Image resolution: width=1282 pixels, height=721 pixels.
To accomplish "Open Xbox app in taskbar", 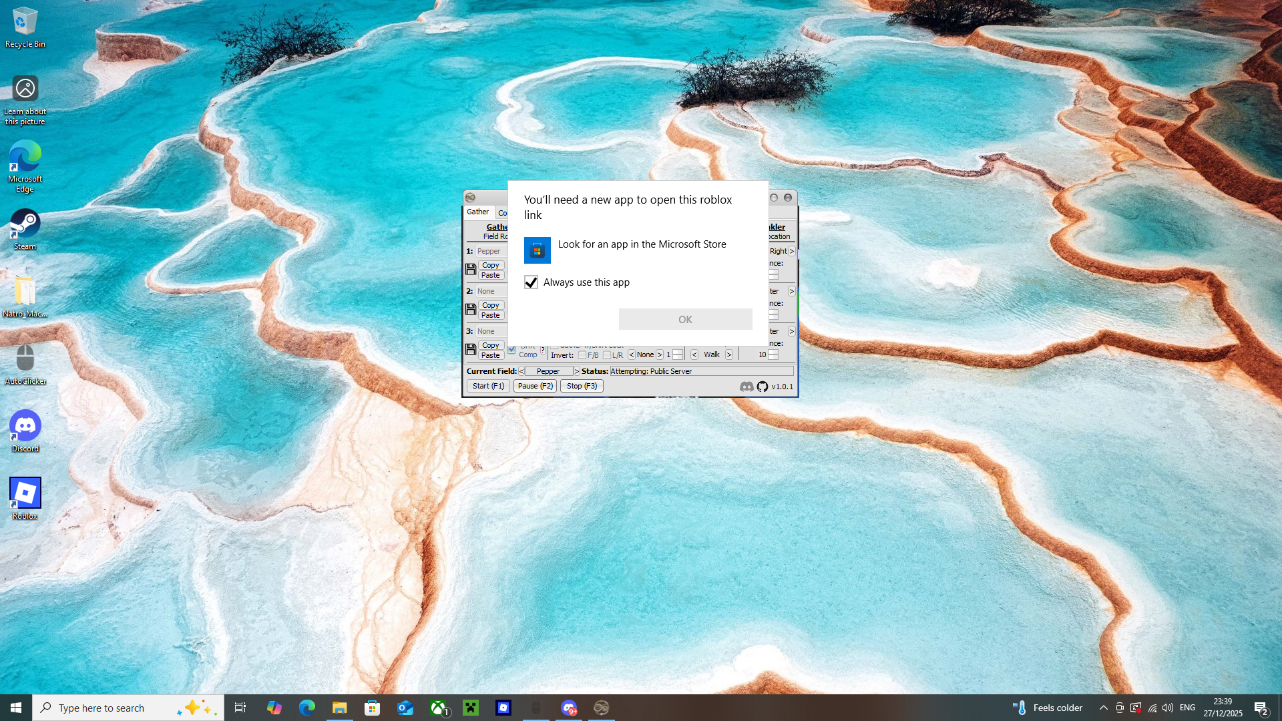I will tap(439, 708).
